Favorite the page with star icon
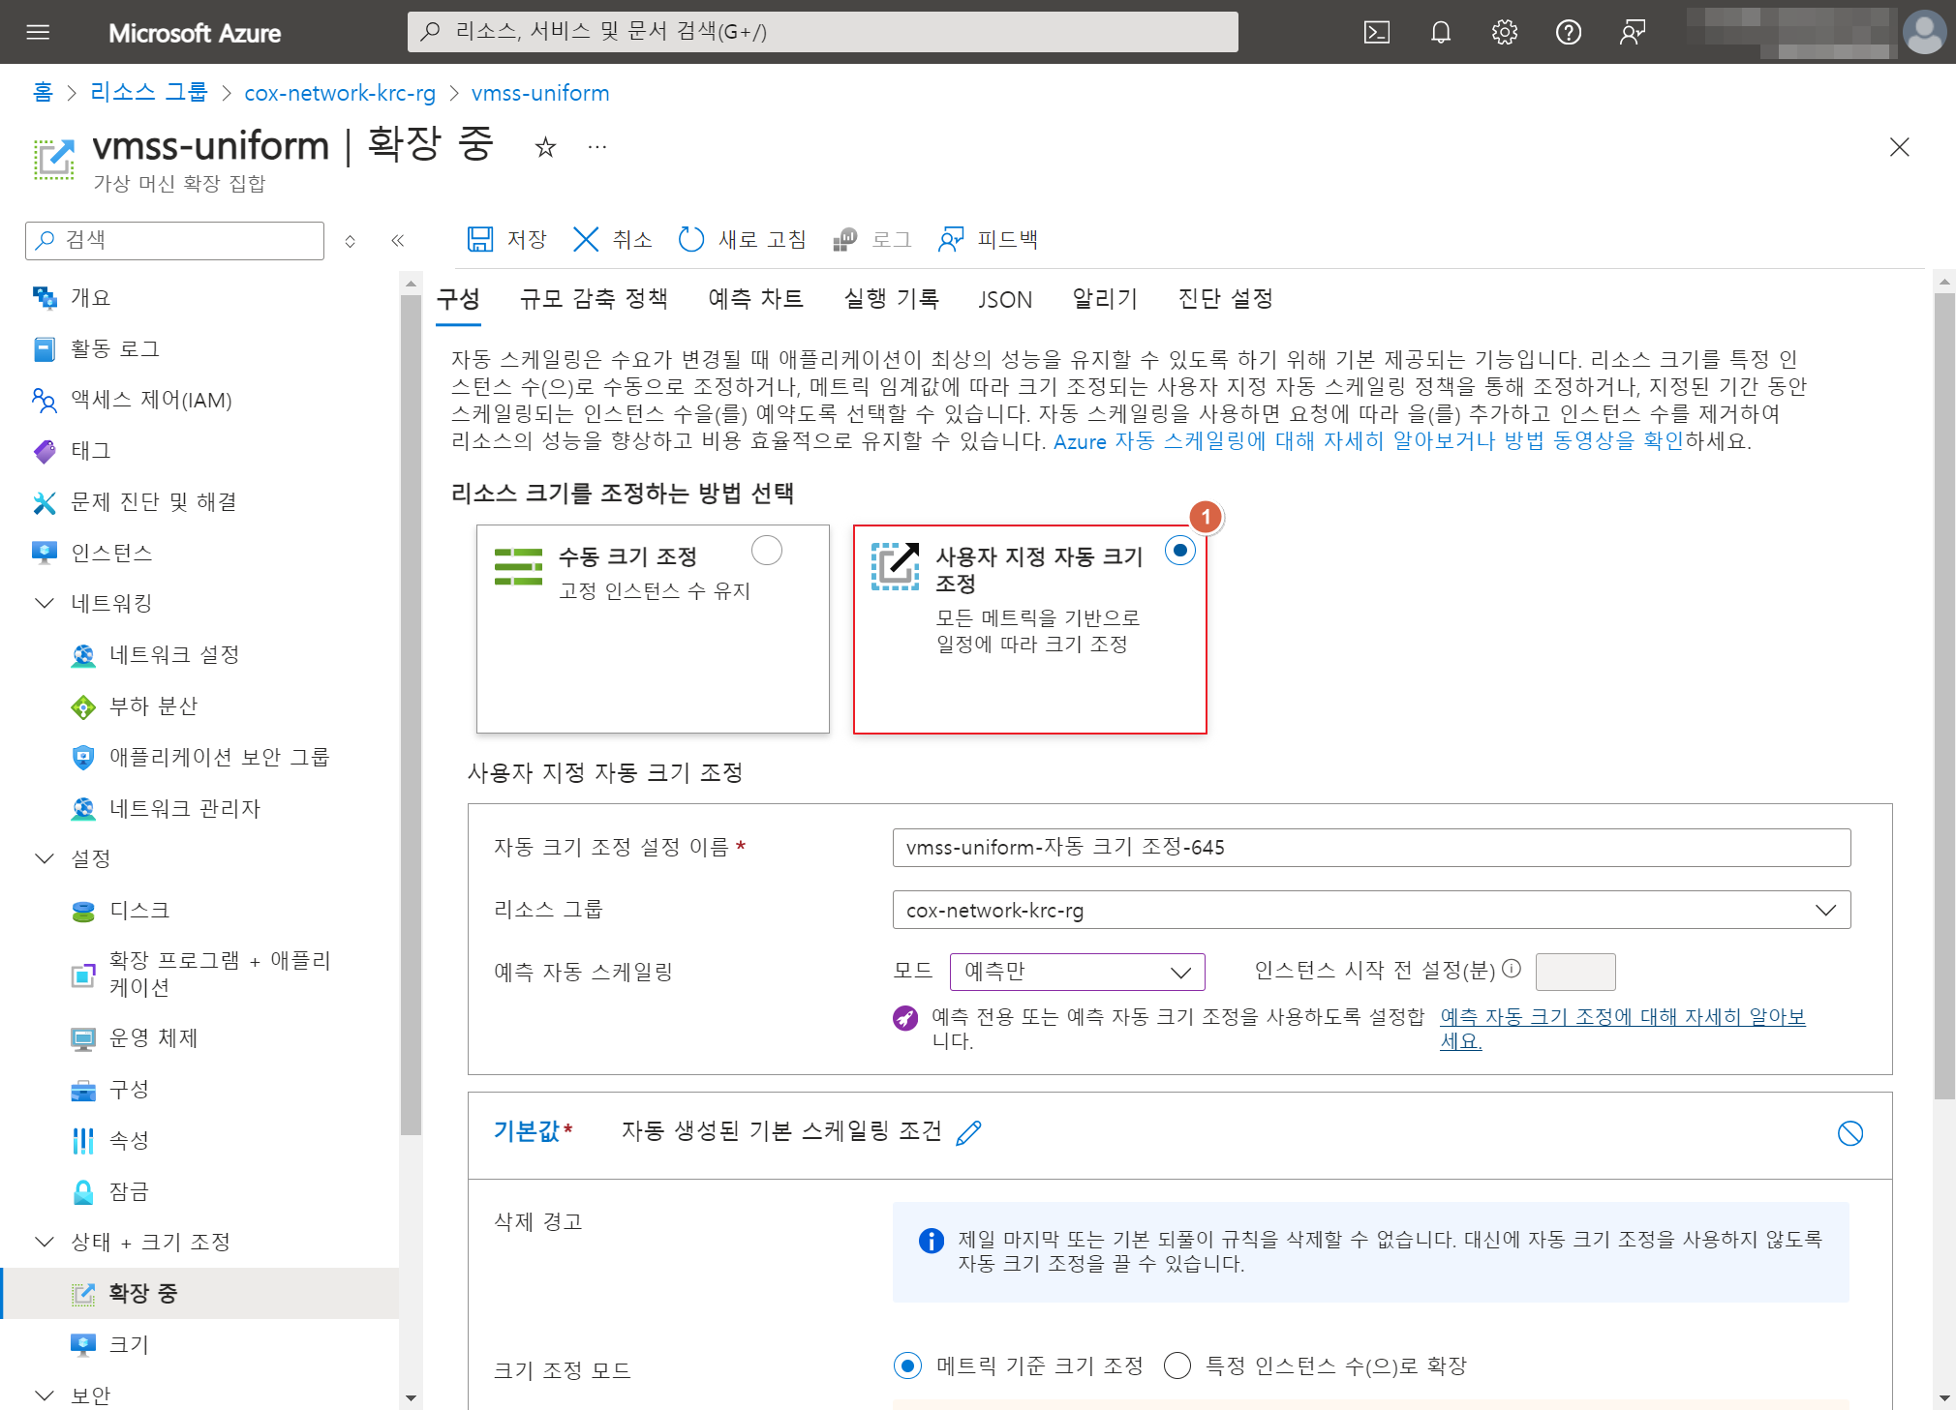This screenshot has height=1410, width=1956. click(545, 147)
